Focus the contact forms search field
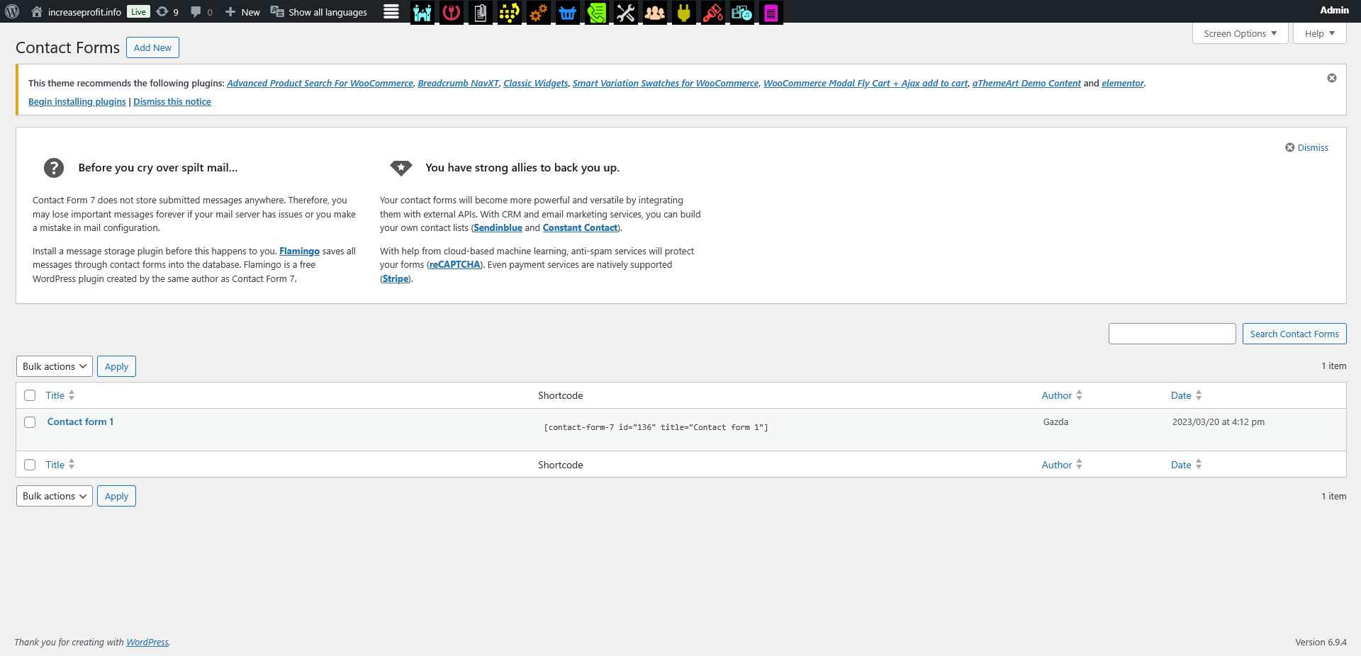Image resolution: width=1361 pixels, height=656 pixels. tap(1172, 334)
